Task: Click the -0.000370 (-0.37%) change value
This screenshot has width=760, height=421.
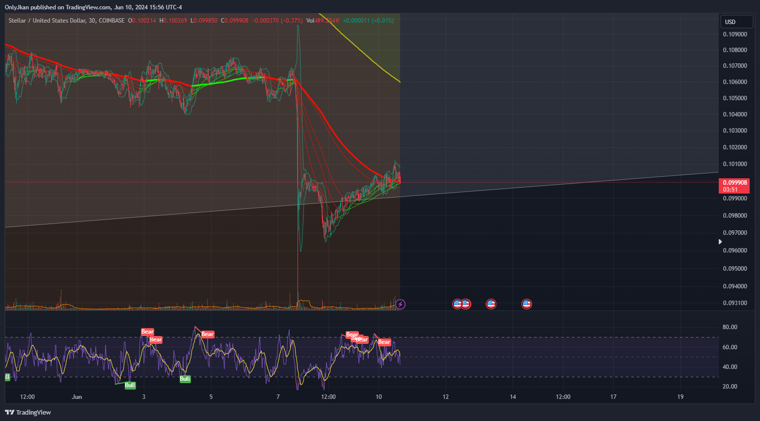Action: (277, 21)
